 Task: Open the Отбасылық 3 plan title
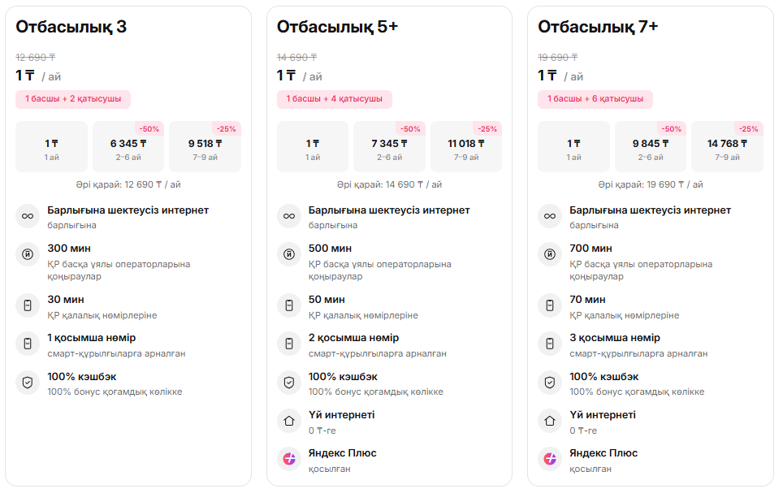pos(71,27)
